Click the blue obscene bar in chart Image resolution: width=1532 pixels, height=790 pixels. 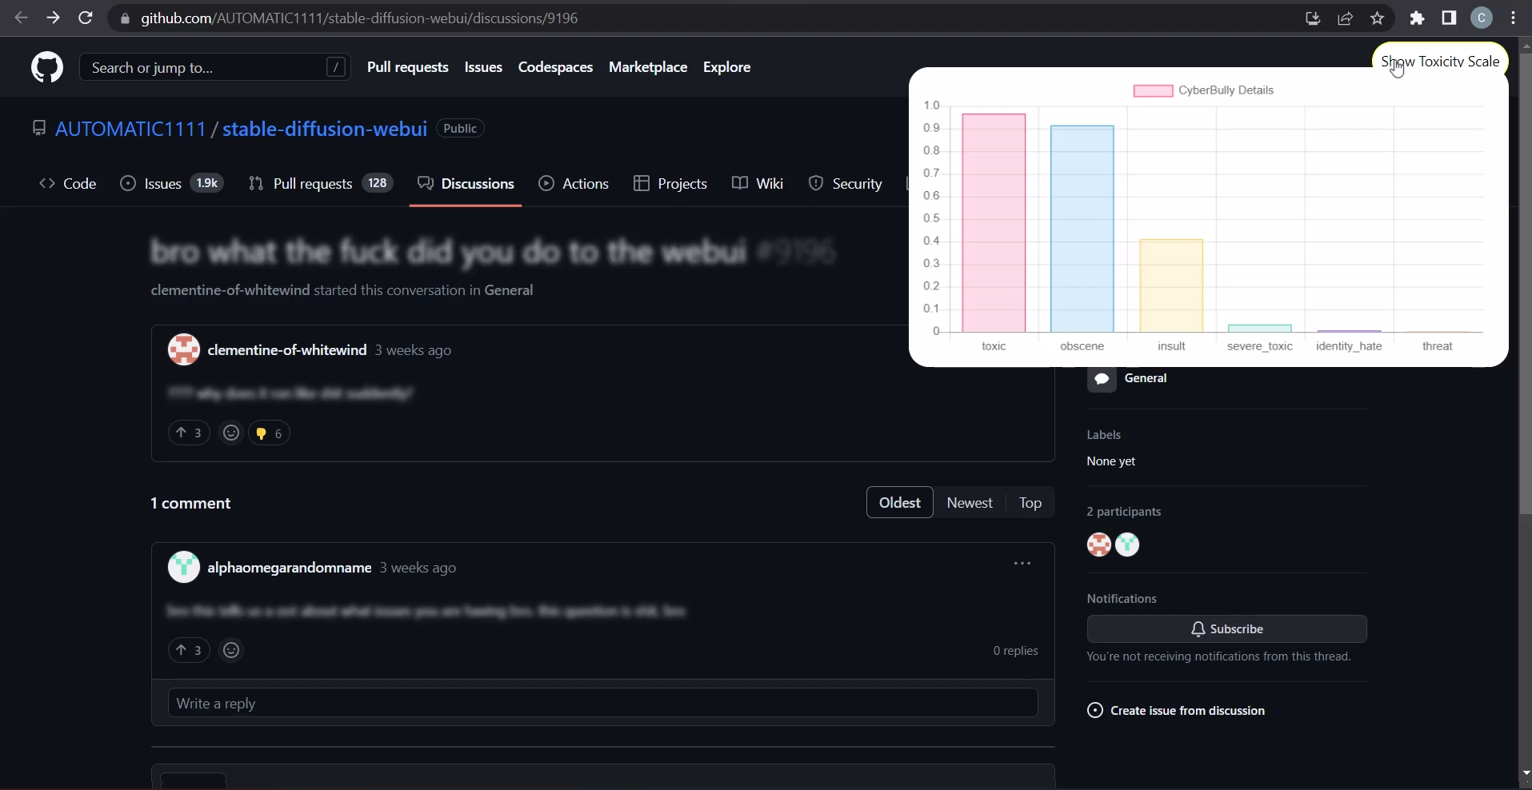coord(1082,229)
